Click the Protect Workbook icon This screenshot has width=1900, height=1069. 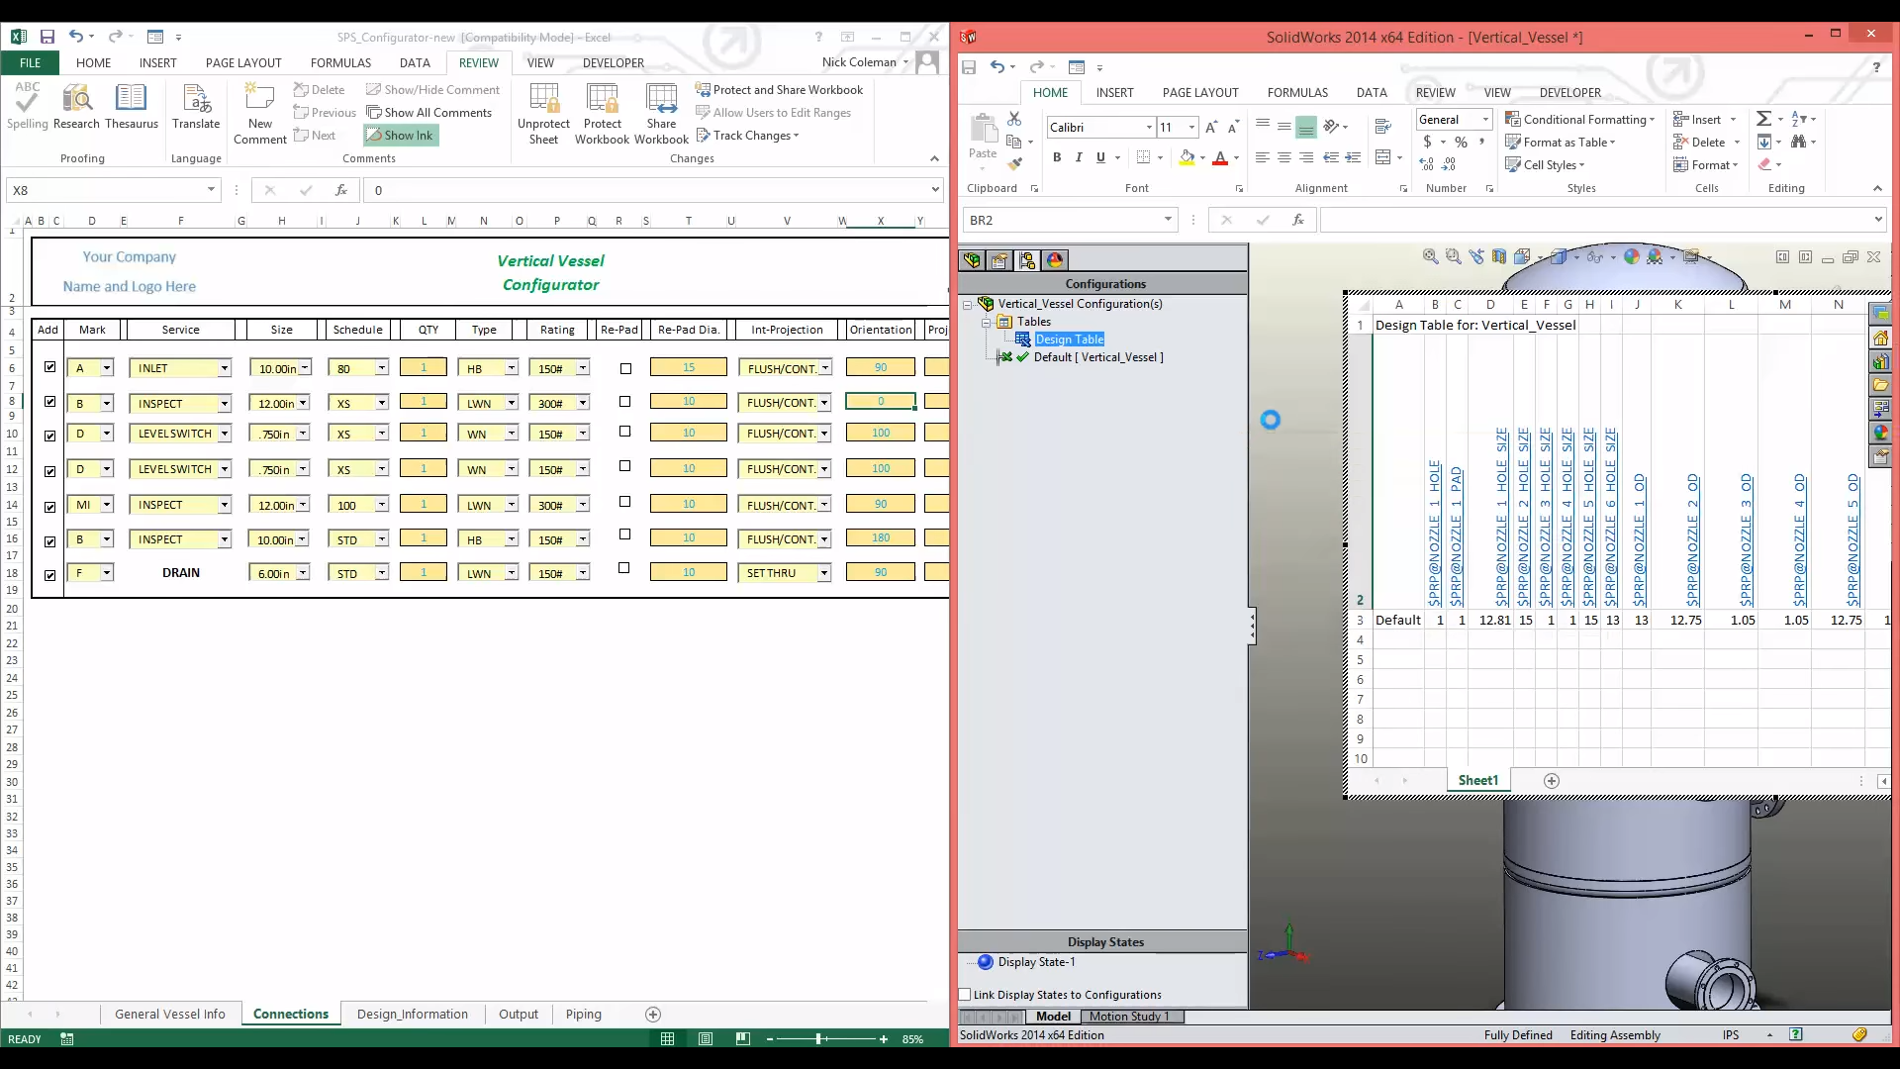pos(602,114)
